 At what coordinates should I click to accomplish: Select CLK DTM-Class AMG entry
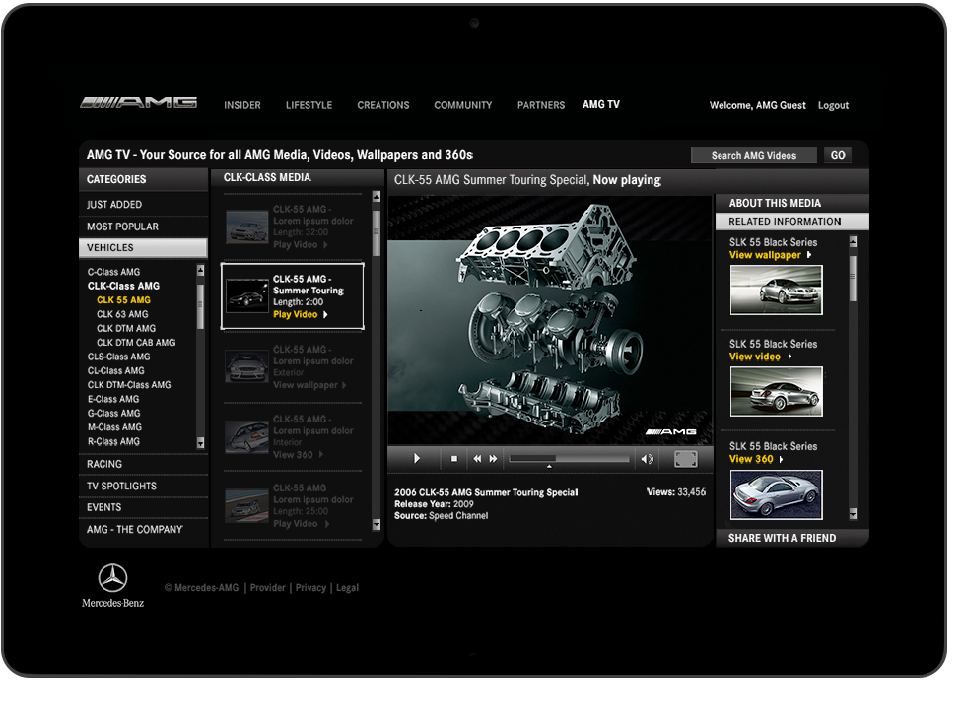tap(129, 384)
